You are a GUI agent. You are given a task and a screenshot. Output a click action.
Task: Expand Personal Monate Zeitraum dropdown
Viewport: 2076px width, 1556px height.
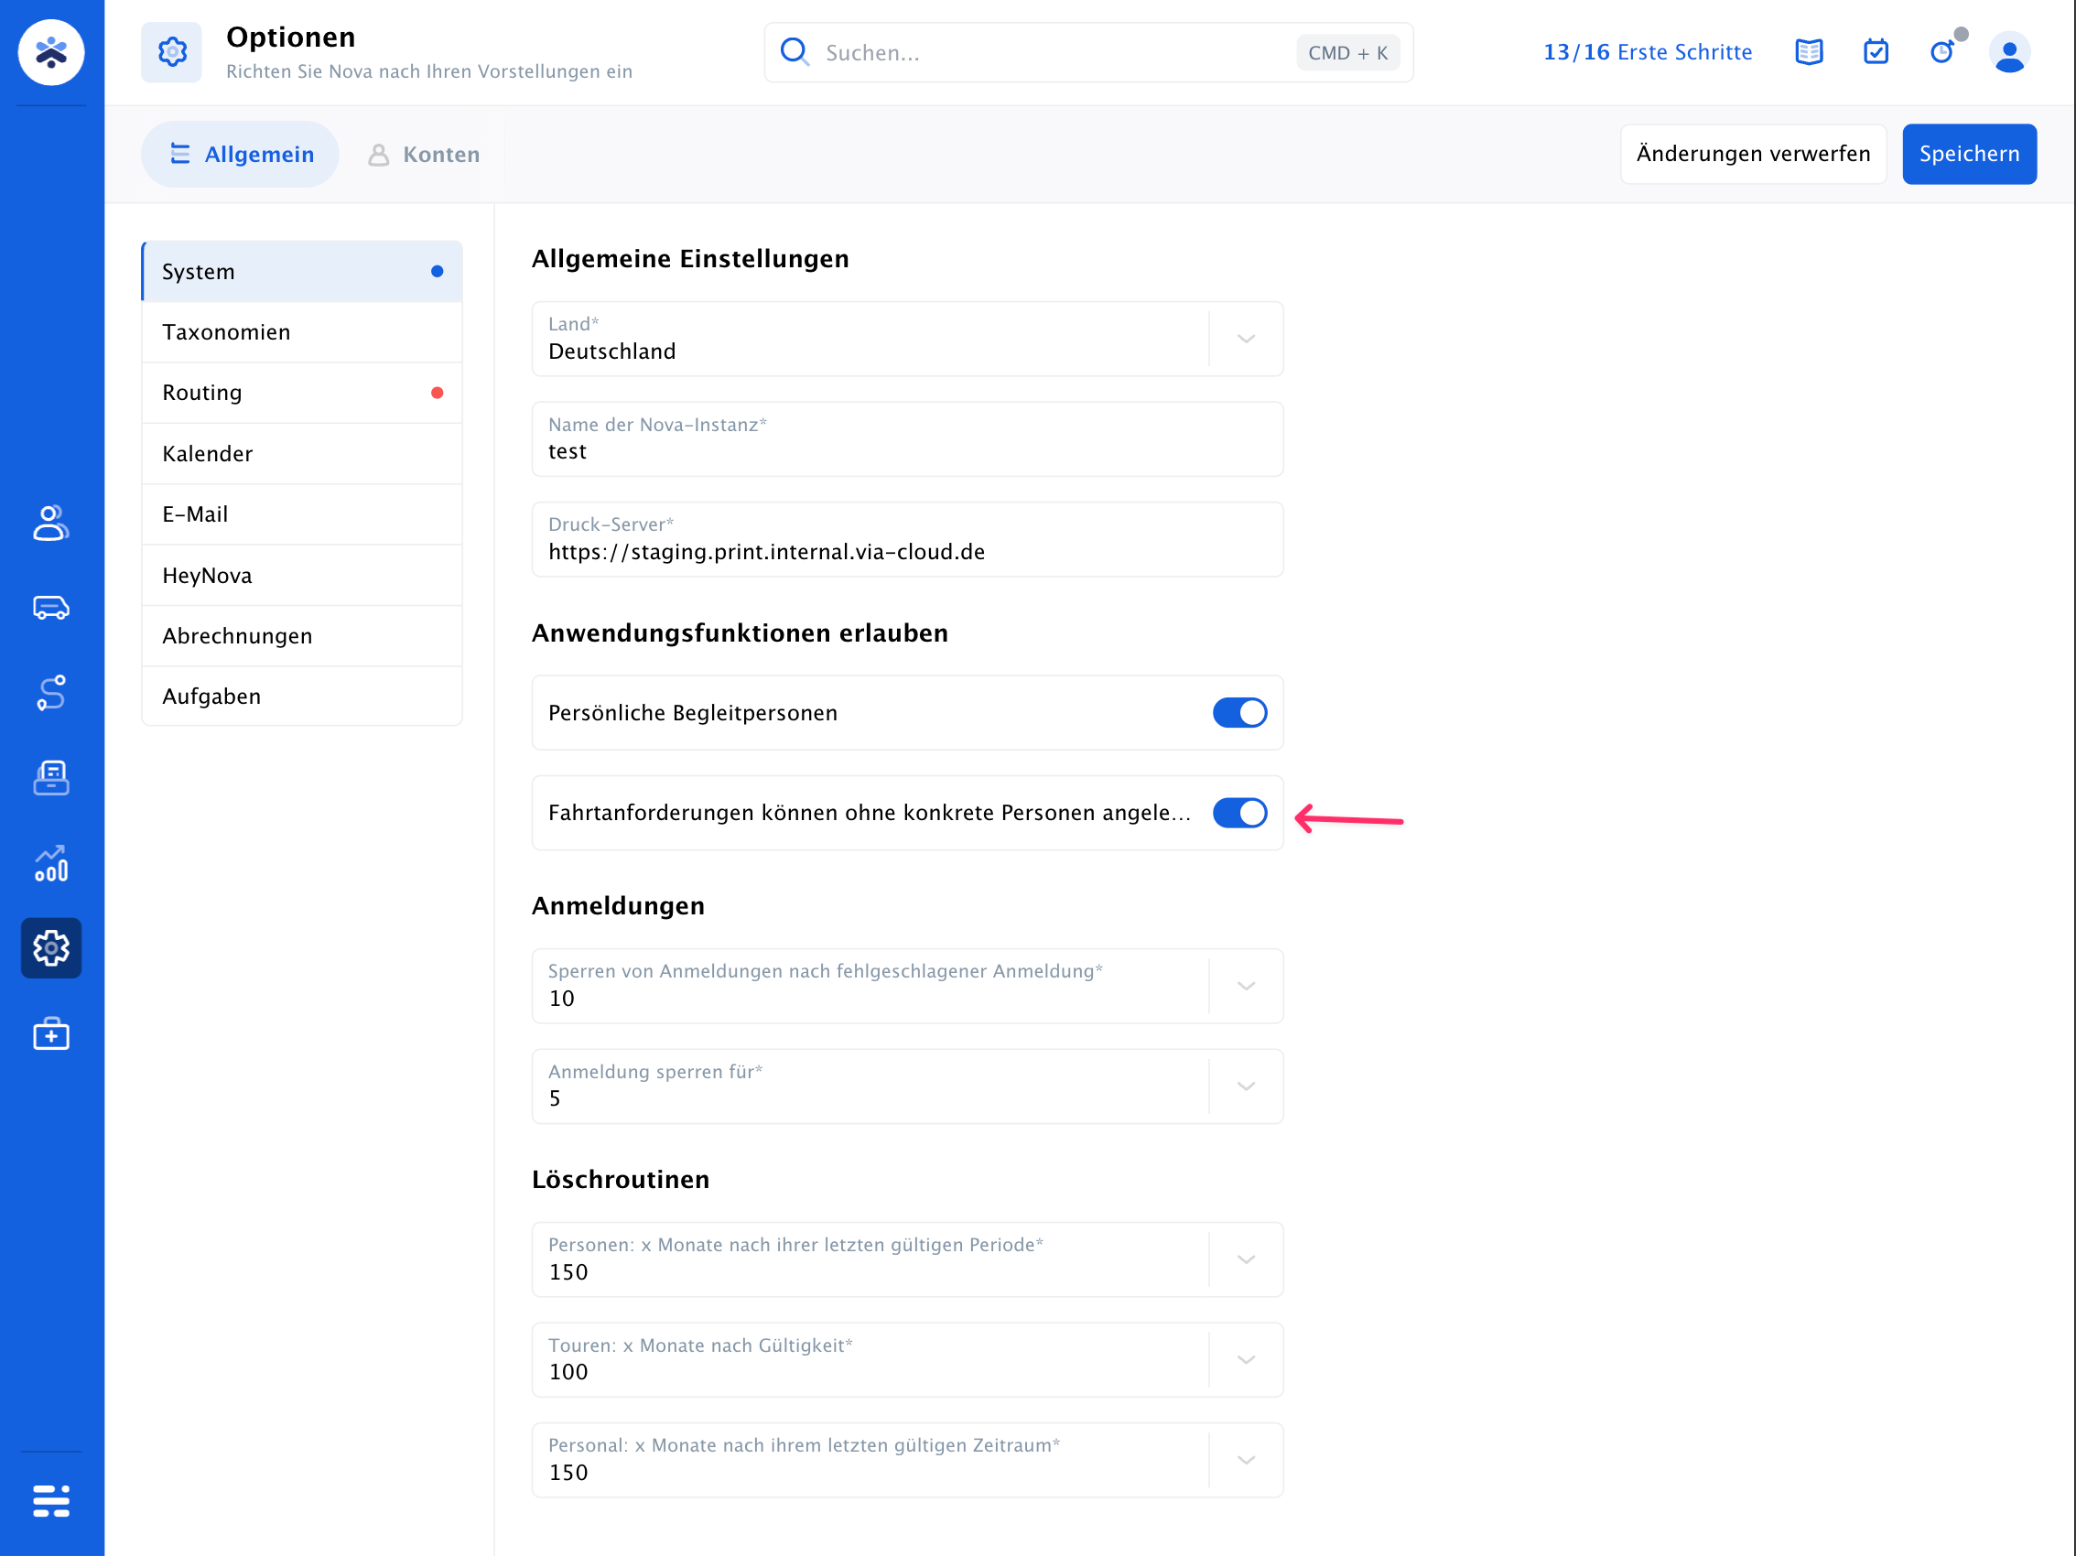point(1246,1460)
